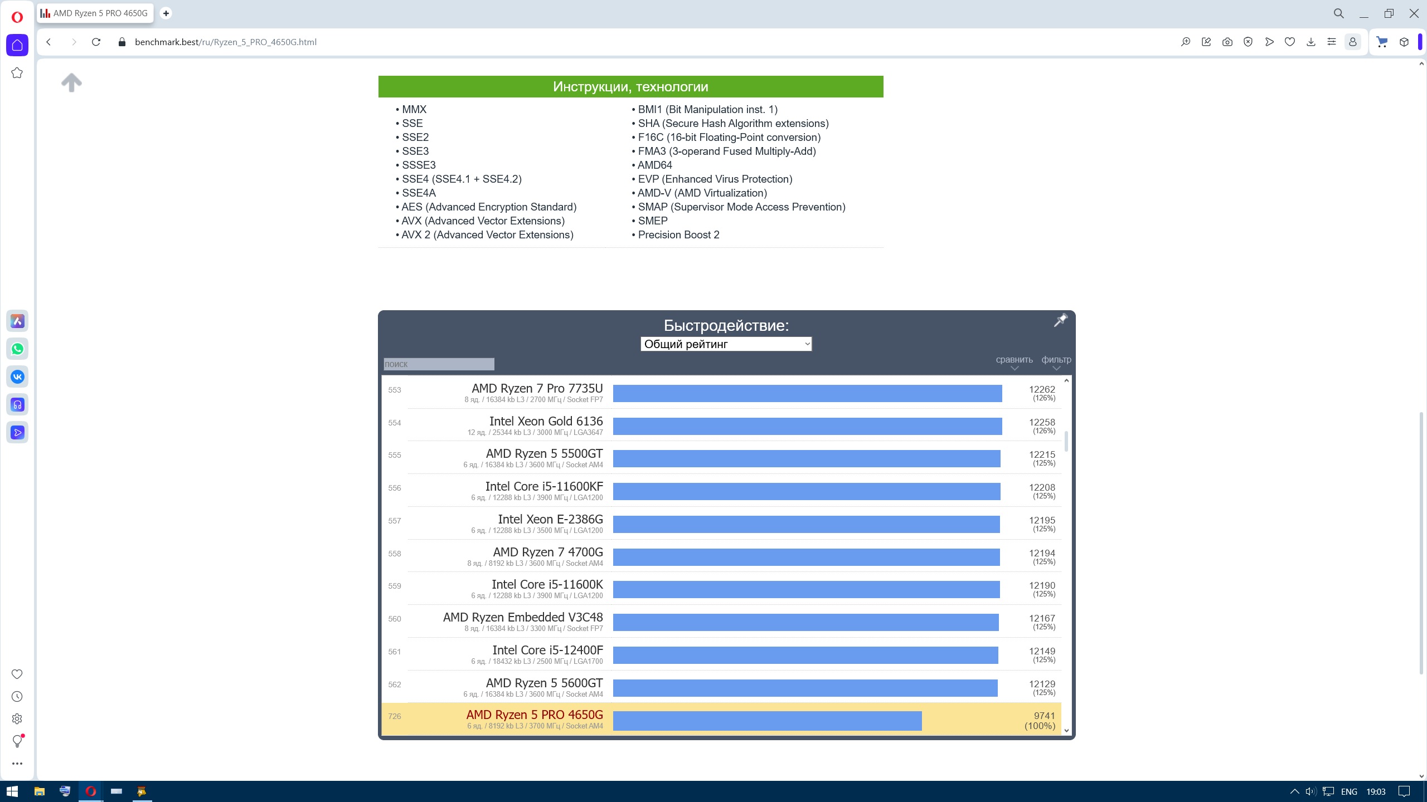Viewport: 1427px width, 802px height.
Task: Expand the фильтр filter chevron
Action: pyautogui.click(x=1056, y=368)
